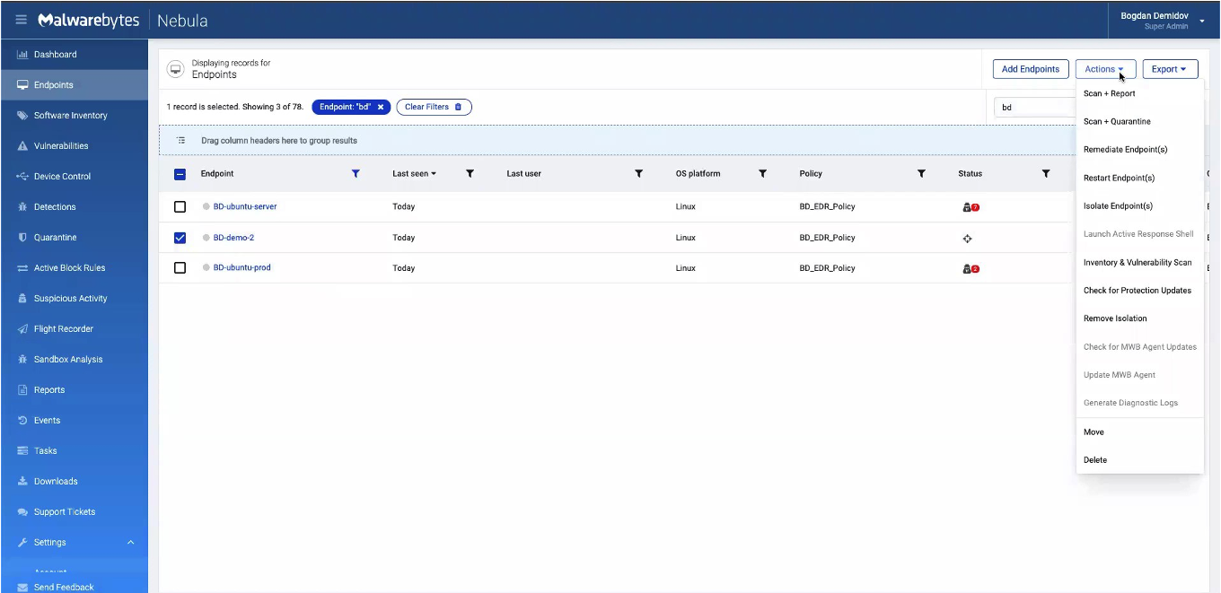
Task: Select Check for Protection Updates
Action: (x=1138, y=291)
